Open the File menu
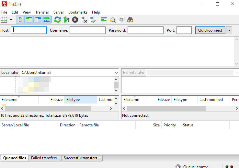The image size is (239, 168). click(4, 12)
